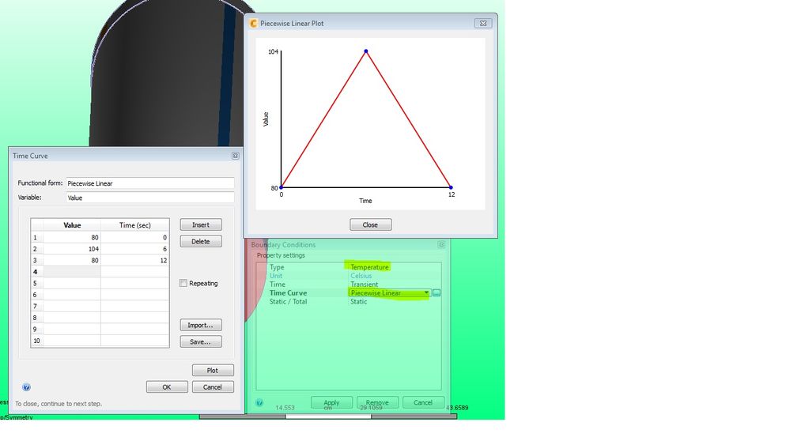Click the Apply button in Boundary Conditions
Screen dimensions: 790x441
[x=331, y=403]
